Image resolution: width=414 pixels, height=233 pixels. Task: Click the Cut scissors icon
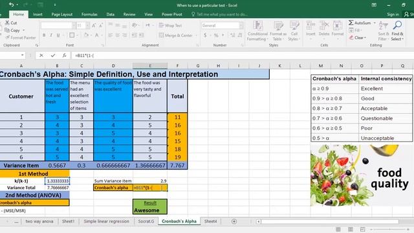point(7,23)
